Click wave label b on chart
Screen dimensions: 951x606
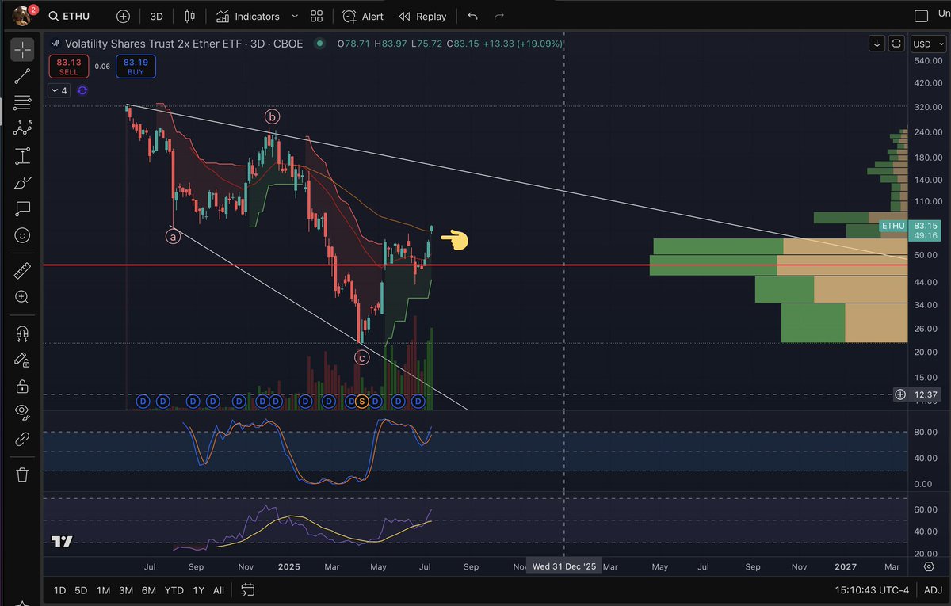tap(272, 117)
